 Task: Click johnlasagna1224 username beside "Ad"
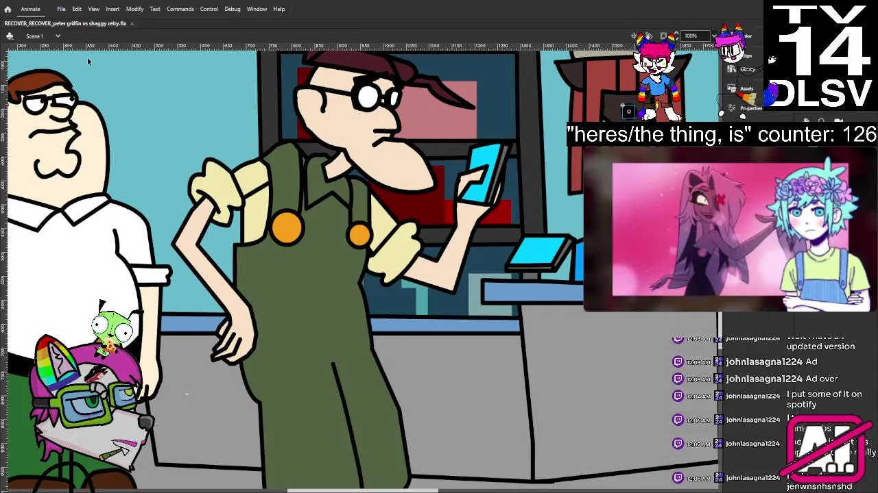pyautogui.click(x=763, y=362)
